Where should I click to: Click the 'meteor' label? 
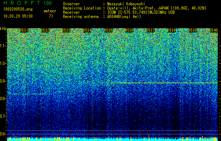click(50, 11)
